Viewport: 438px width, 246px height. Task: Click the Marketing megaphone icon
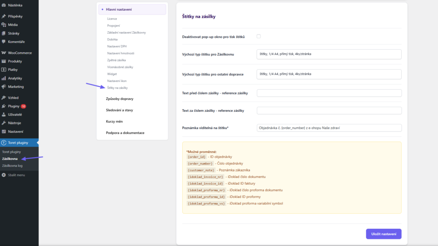tap(3, 87)
